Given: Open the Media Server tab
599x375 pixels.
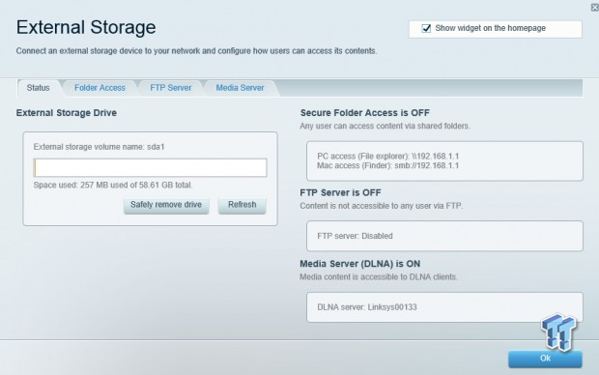Looking at the screenshot, I should 240,88.
